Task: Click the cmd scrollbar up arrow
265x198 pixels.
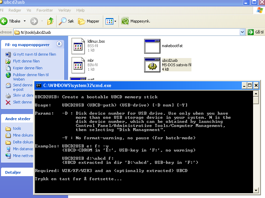Action: click(256, 94)
